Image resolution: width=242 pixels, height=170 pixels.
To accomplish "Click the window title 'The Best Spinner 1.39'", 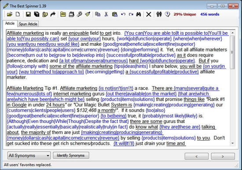I will coord(28,6).
